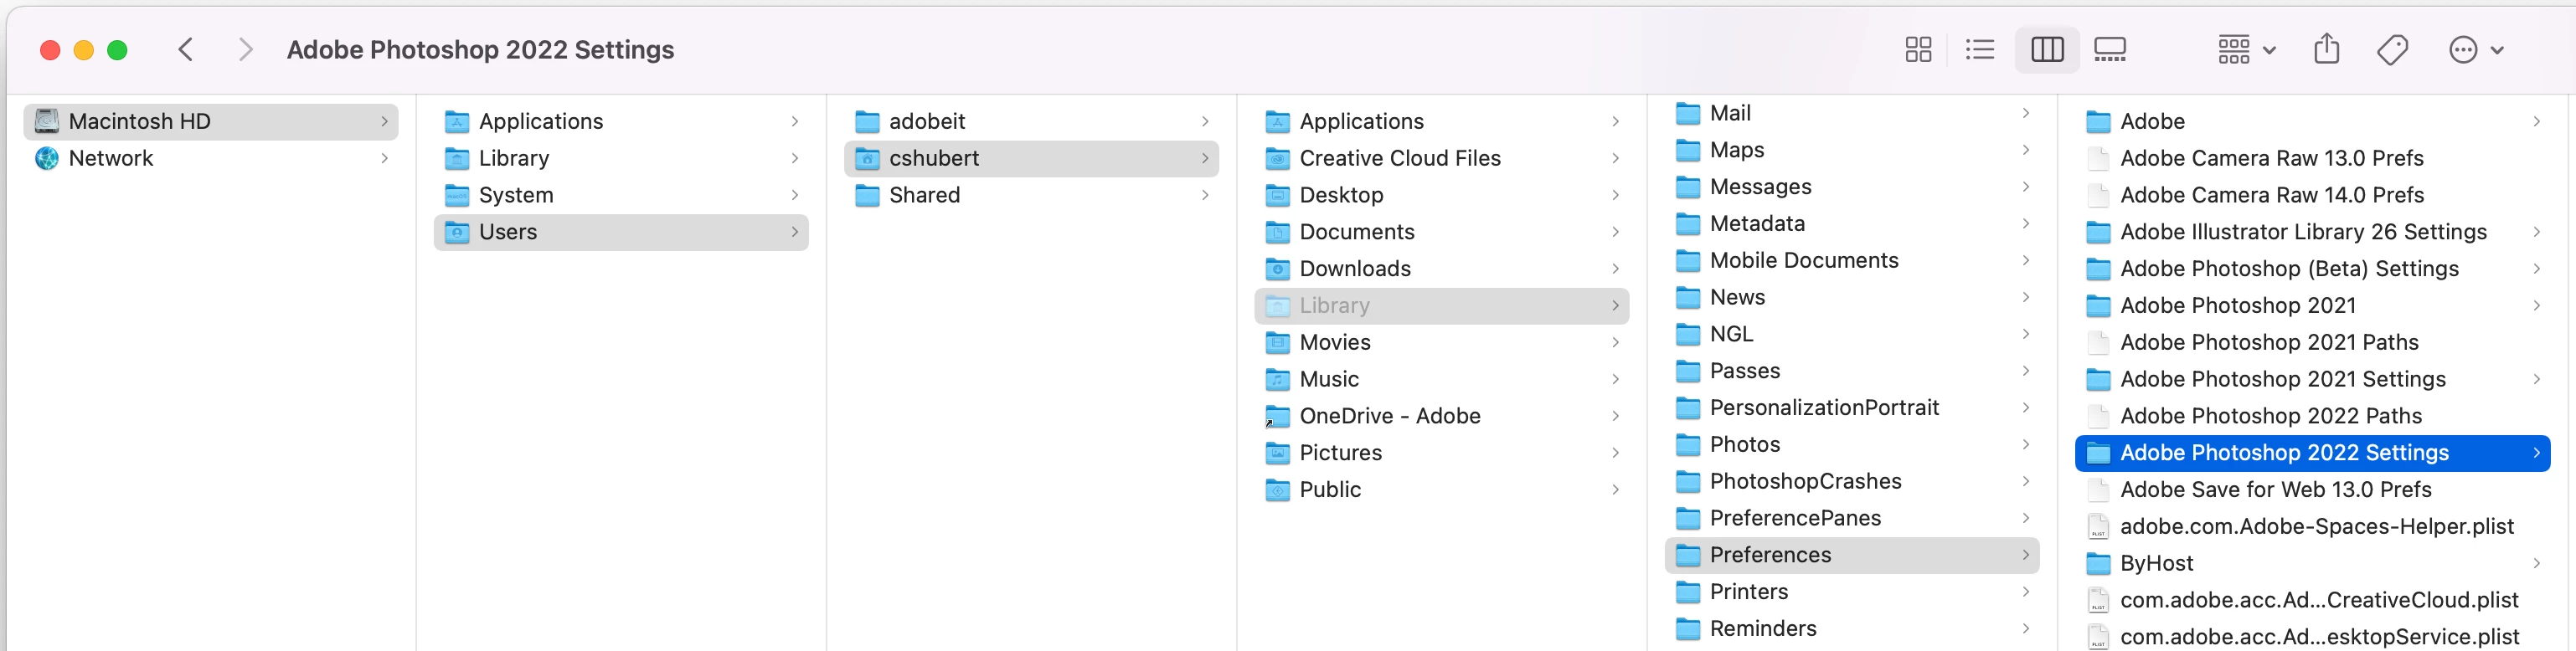
Task: Switch to list view
Action: 1979,50
